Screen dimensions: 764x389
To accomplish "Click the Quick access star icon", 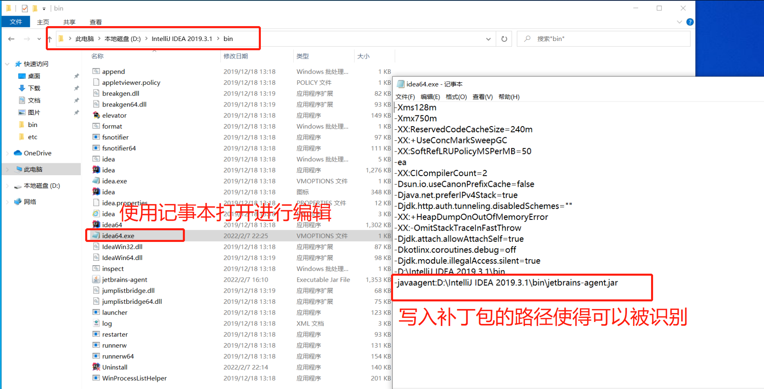I will coord(18,64).
